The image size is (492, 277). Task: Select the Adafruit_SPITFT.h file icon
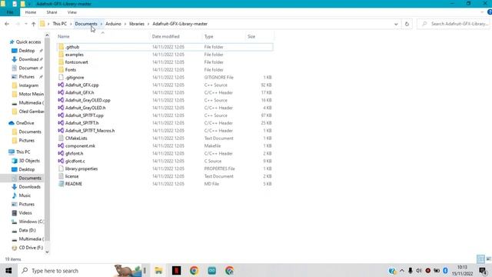pyautogui.click(x=61, y=123)
